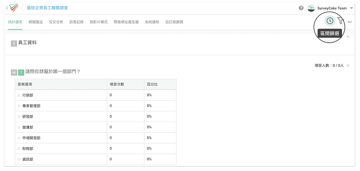Click the color square beside 營運部
Image resolution: width=360 pixels, height=171 pixels.
19,127
